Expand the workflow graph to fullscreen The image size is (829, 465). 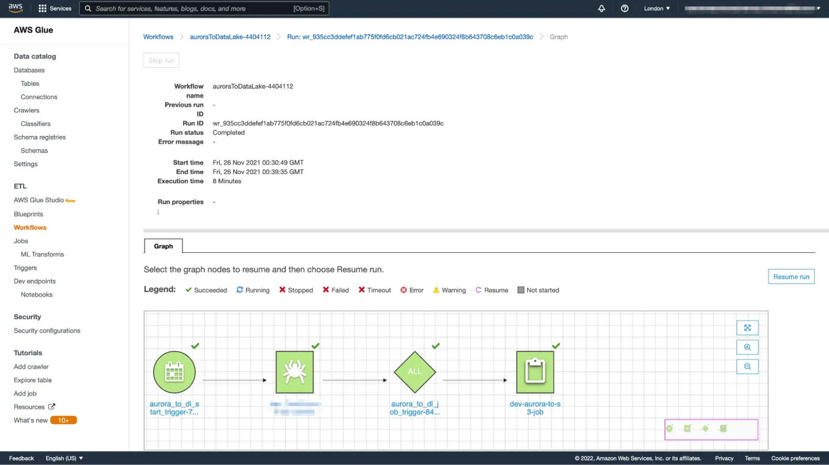pyautogui.click(x=747, y=327)
